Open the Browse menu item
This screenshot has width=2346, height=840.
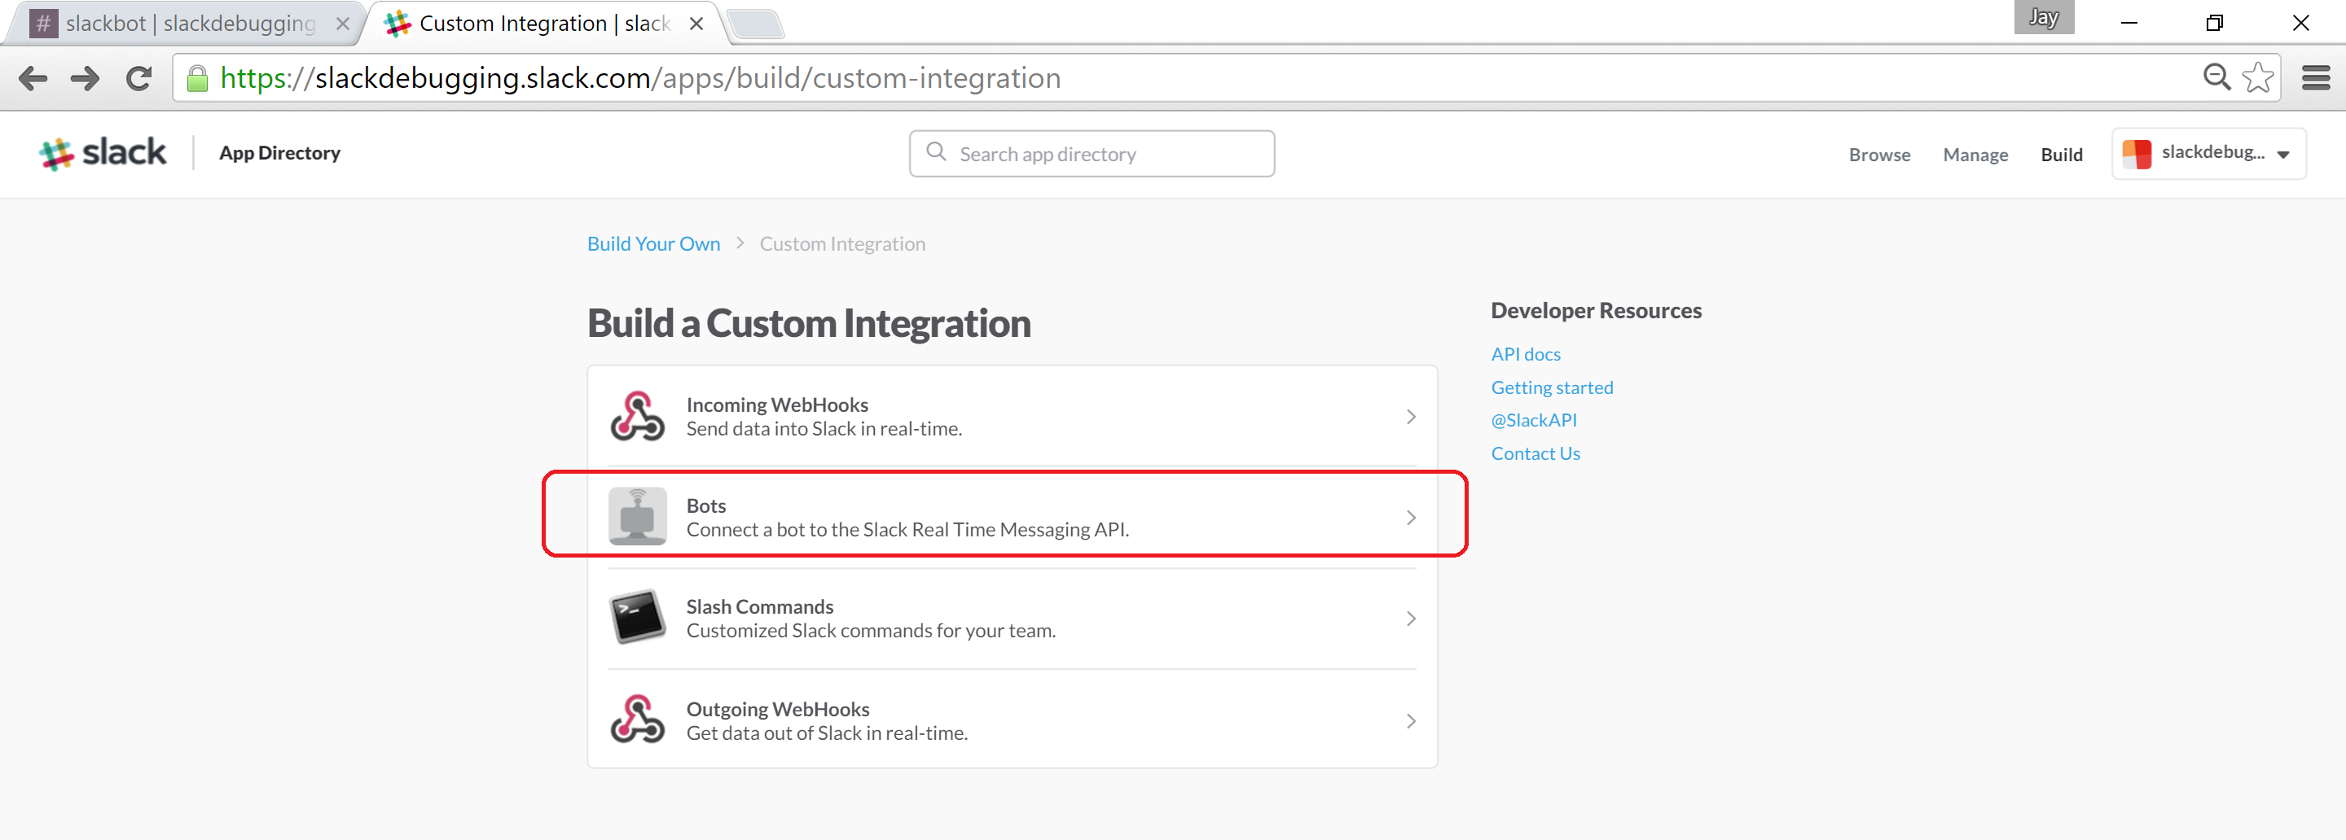point(1878,155)
